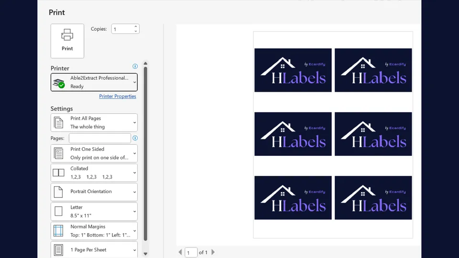Decrease copies using the down stepper arrow
The height and width of the screenshot is (258, 459).
click(136, 32)
